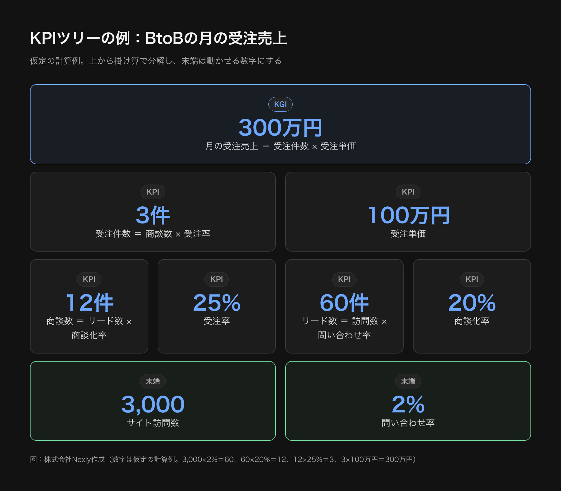The height and width of the screenshot is (491, 561).
Task: Click the KGI badge label
Action: pos(280,104)
